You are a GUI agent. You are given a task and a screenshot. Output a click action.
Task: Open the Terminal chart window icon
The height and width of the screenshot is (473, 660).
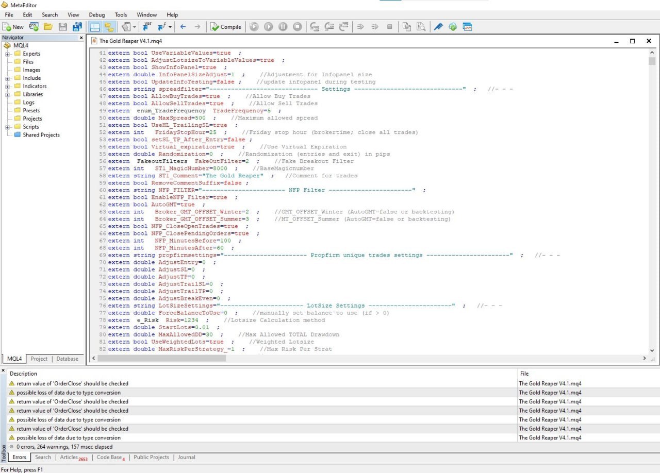coord(468,27)
